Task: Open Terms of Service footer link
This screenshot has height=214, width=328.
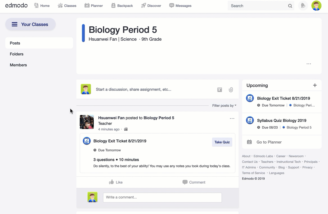Action: [x=253, y=173]
